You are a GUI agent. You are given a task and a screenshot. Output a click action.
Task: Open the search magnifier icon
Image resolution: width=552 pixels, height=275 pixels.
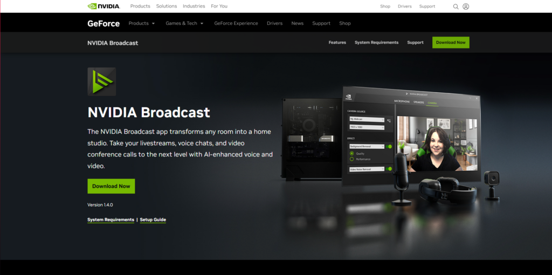tap(456, 6)
